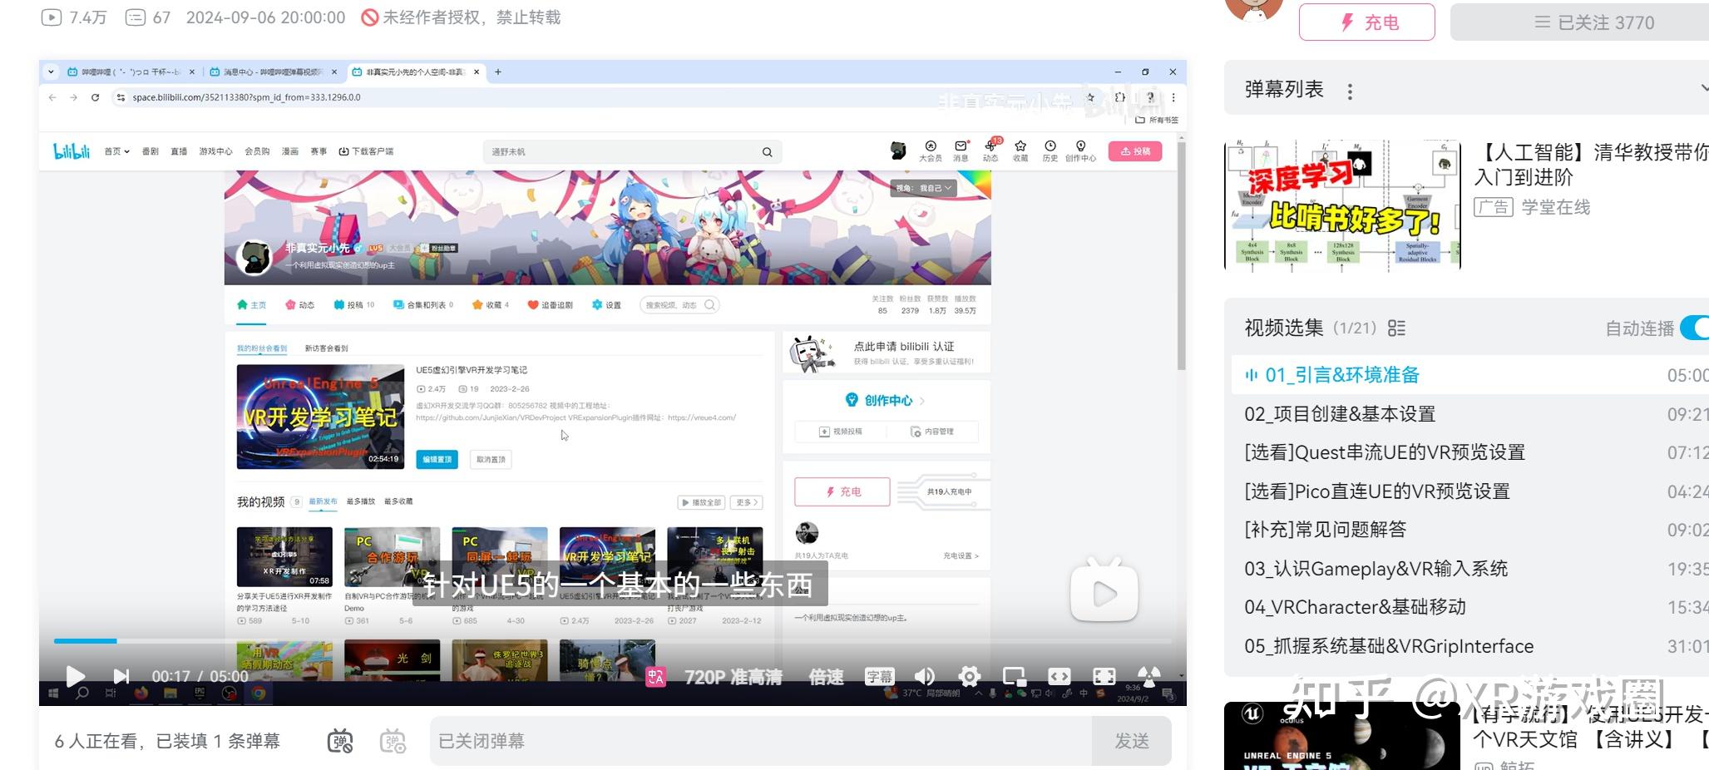Screen dimensions: 1709x770
Task: Open the 投稿 tab on the user space page
Action: [x=352, y=304]
